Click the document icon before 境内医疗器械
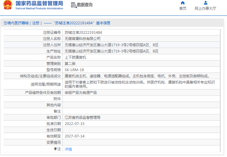This screenshot has width=227, height=157. click(x=5, y=23)
